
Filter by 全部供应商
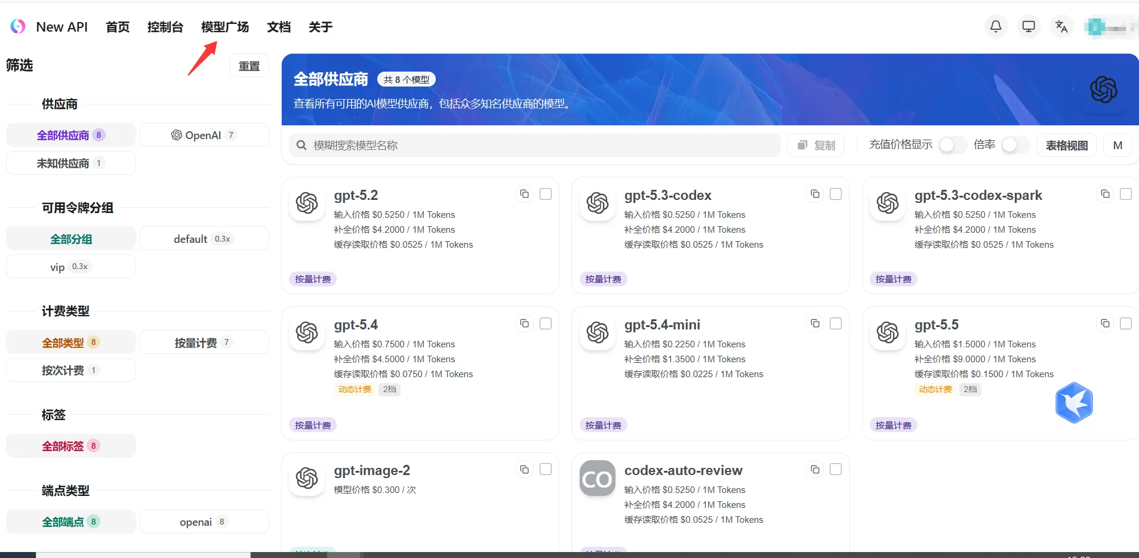coord(71,135)
